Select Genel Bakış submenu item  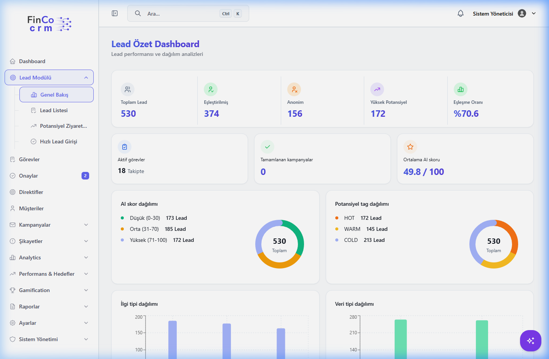click(x=56, y=95)
